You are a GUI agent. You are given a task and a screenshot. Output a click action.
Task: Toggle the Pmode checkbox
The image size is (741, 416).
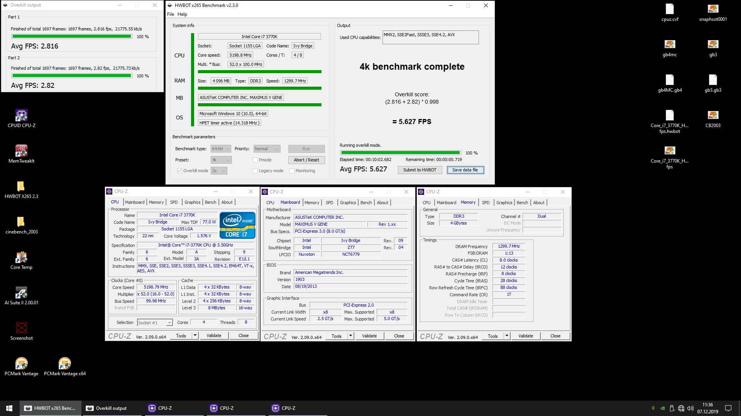click(x=255, y=160)
